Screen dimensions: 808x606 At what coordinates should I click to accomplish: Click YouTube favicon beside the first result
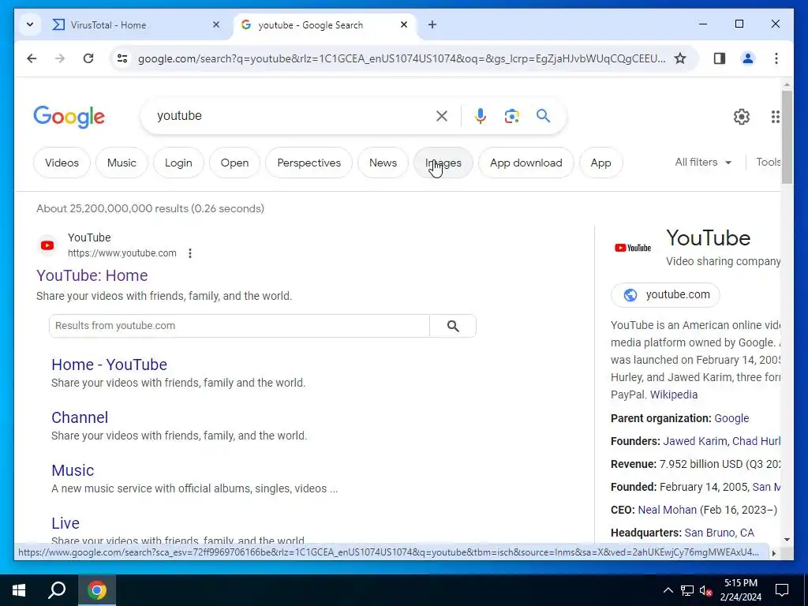click(47, 245)
